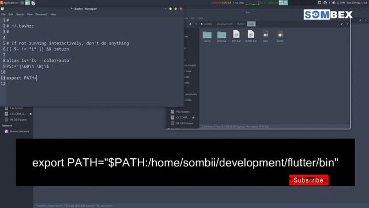Open the Help menu in Mousepad
Screen dimensions: 369x208
[53, 14]
